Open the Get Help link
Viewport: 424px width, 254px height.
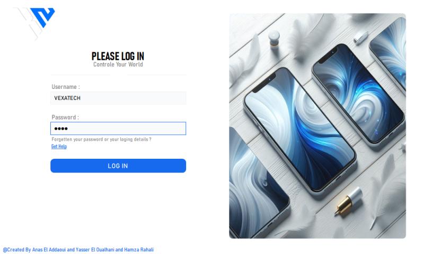(x=59, y=146)
